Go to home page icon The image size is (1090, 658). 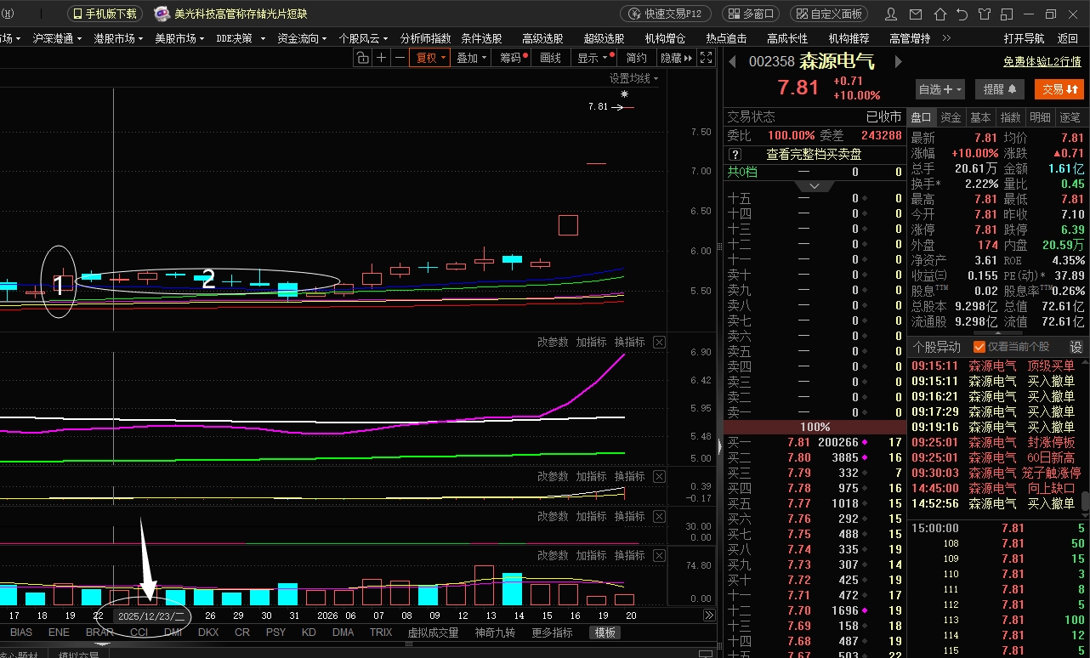tap(939, 14)
